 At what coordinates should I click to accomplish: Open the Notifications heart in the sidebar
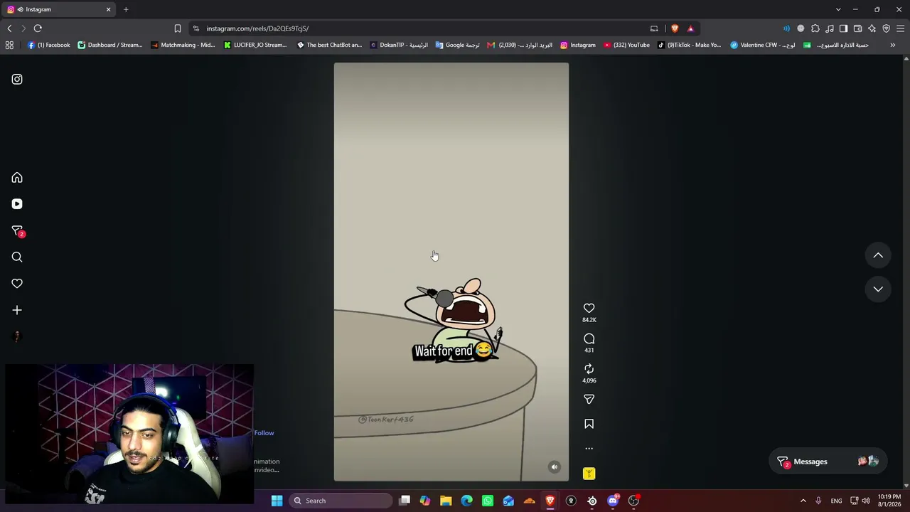pos(17,284)
